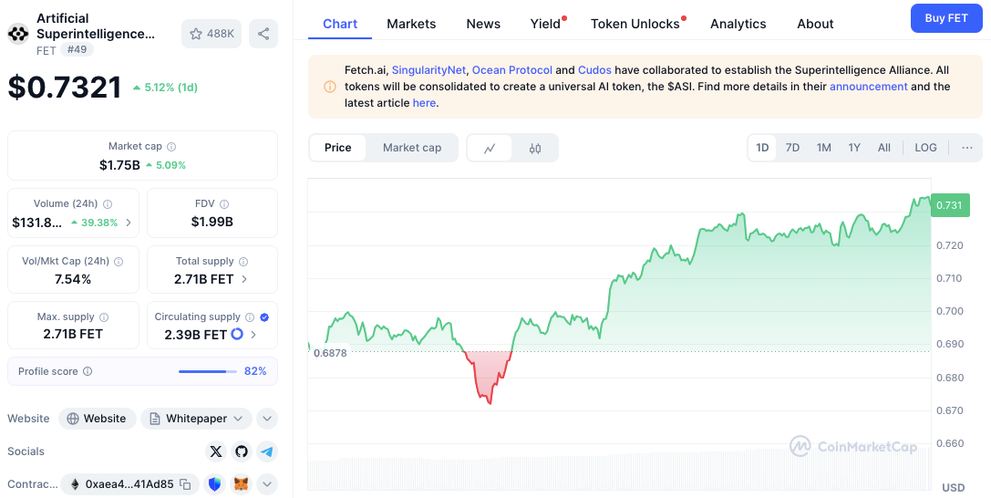Open the Telegram social link

(267, 451)
